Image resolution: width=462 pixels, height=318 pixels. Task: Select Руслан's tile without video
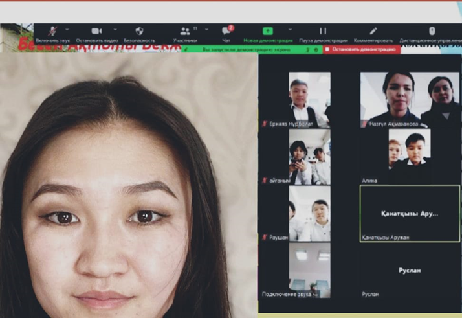(x=410, y=270)
